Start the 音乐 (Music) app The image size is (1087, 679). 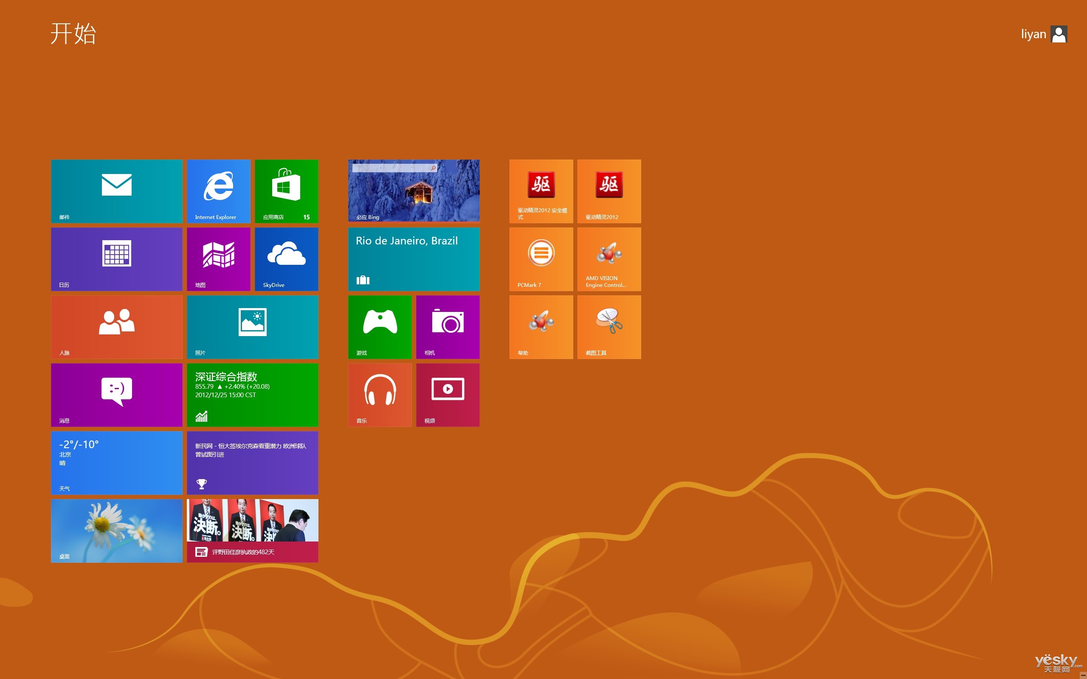pyautogui.click(x=380, y=394)
